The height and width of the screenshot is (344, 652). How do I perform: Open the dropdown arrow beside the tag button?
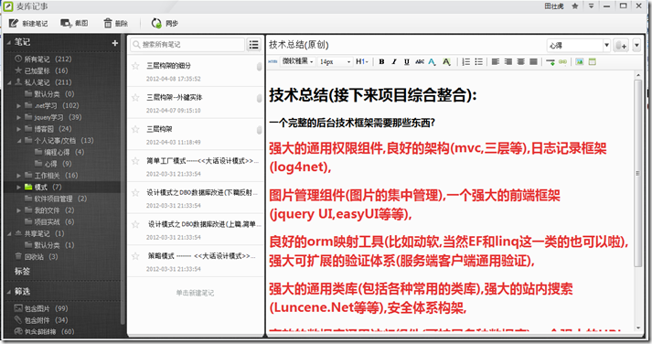636,45
